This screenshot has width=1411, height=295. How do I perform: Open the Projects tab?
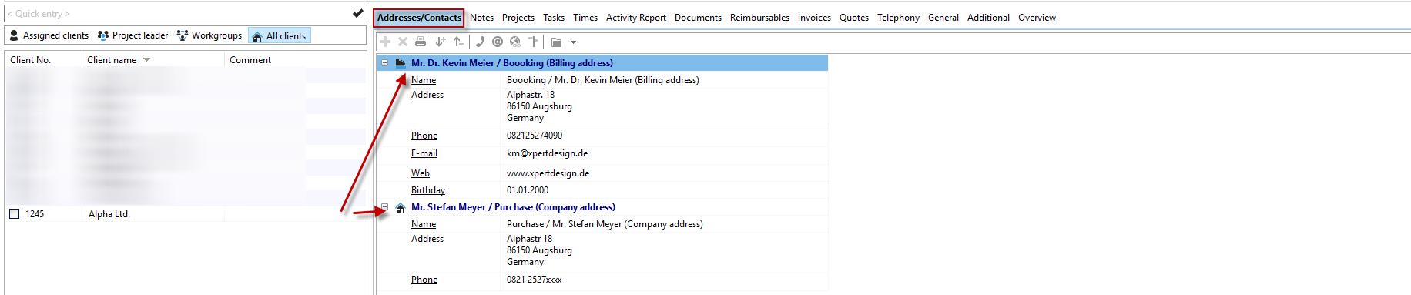[x=518, y=18]
